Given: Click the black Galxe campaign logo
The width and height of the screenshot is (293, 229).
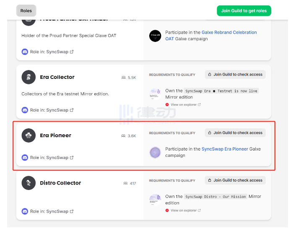Looking at the screenshot, I should (155, 36).
